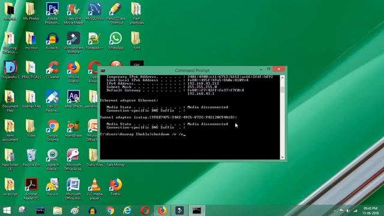Click the 'Ethernet adapter Ethernet:' line

click(x=129, y=100)
